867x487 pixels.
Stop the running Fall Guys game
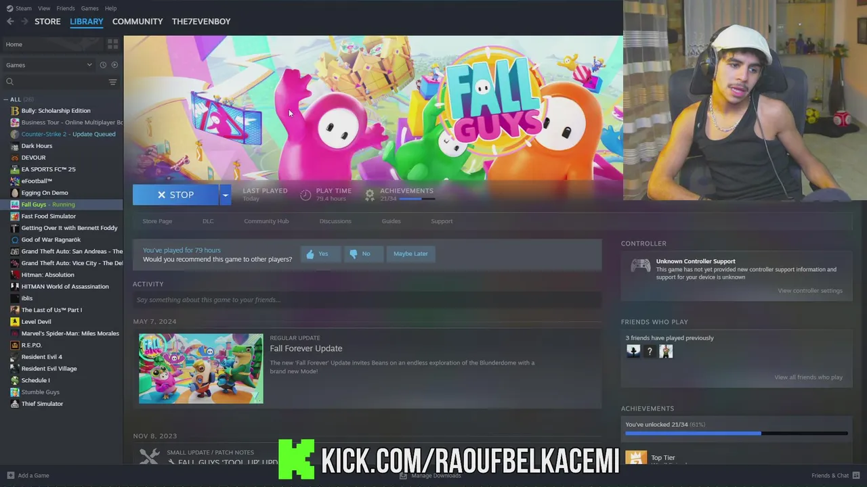(x=175, y=195)
